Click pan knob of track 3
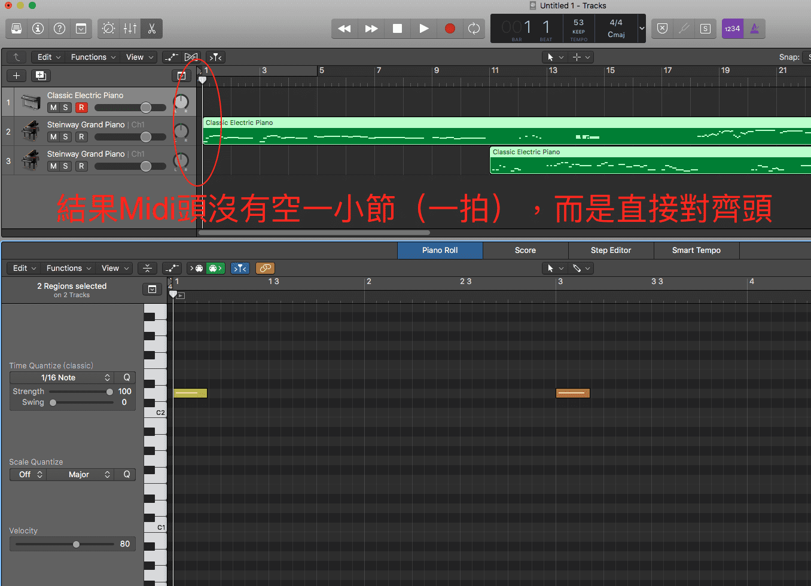The image size is (811, 586). pyautogui.click(x=181, y=160)
